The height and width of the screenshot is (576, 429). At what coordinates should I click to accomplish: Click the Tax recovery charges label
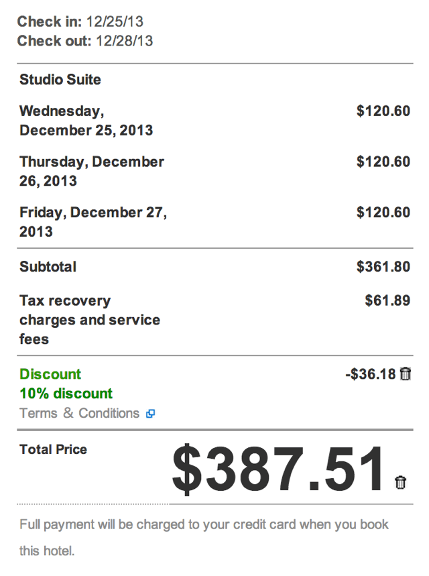point(90,320)
